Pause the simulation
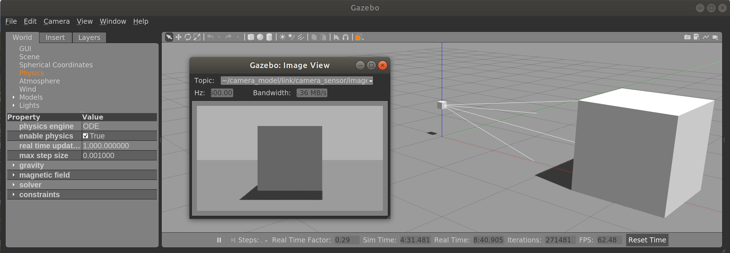The image size is (730, 253). pyautogui.click(x=219, y=240)
